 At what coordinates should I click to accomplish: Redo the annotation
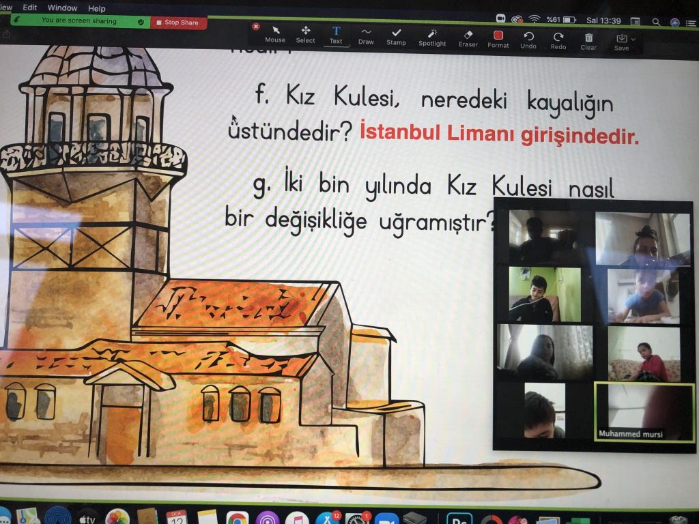click(558, 40)
